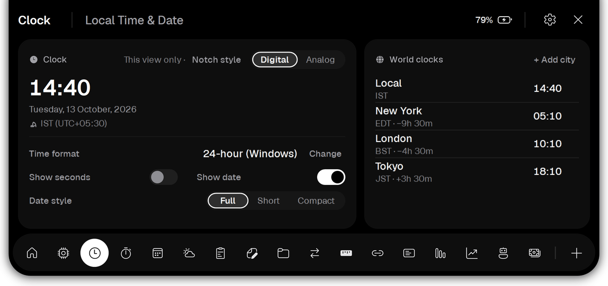The width and height of the screenshot is (608, 286).
Task: Click the location icon beside IST (UTC+05:30)
Action: pyautogui.click(x=33, y=124)
